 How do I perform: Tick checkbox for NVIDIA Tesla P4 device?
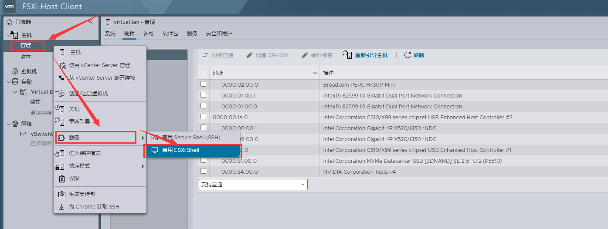(x=203, y=171)
